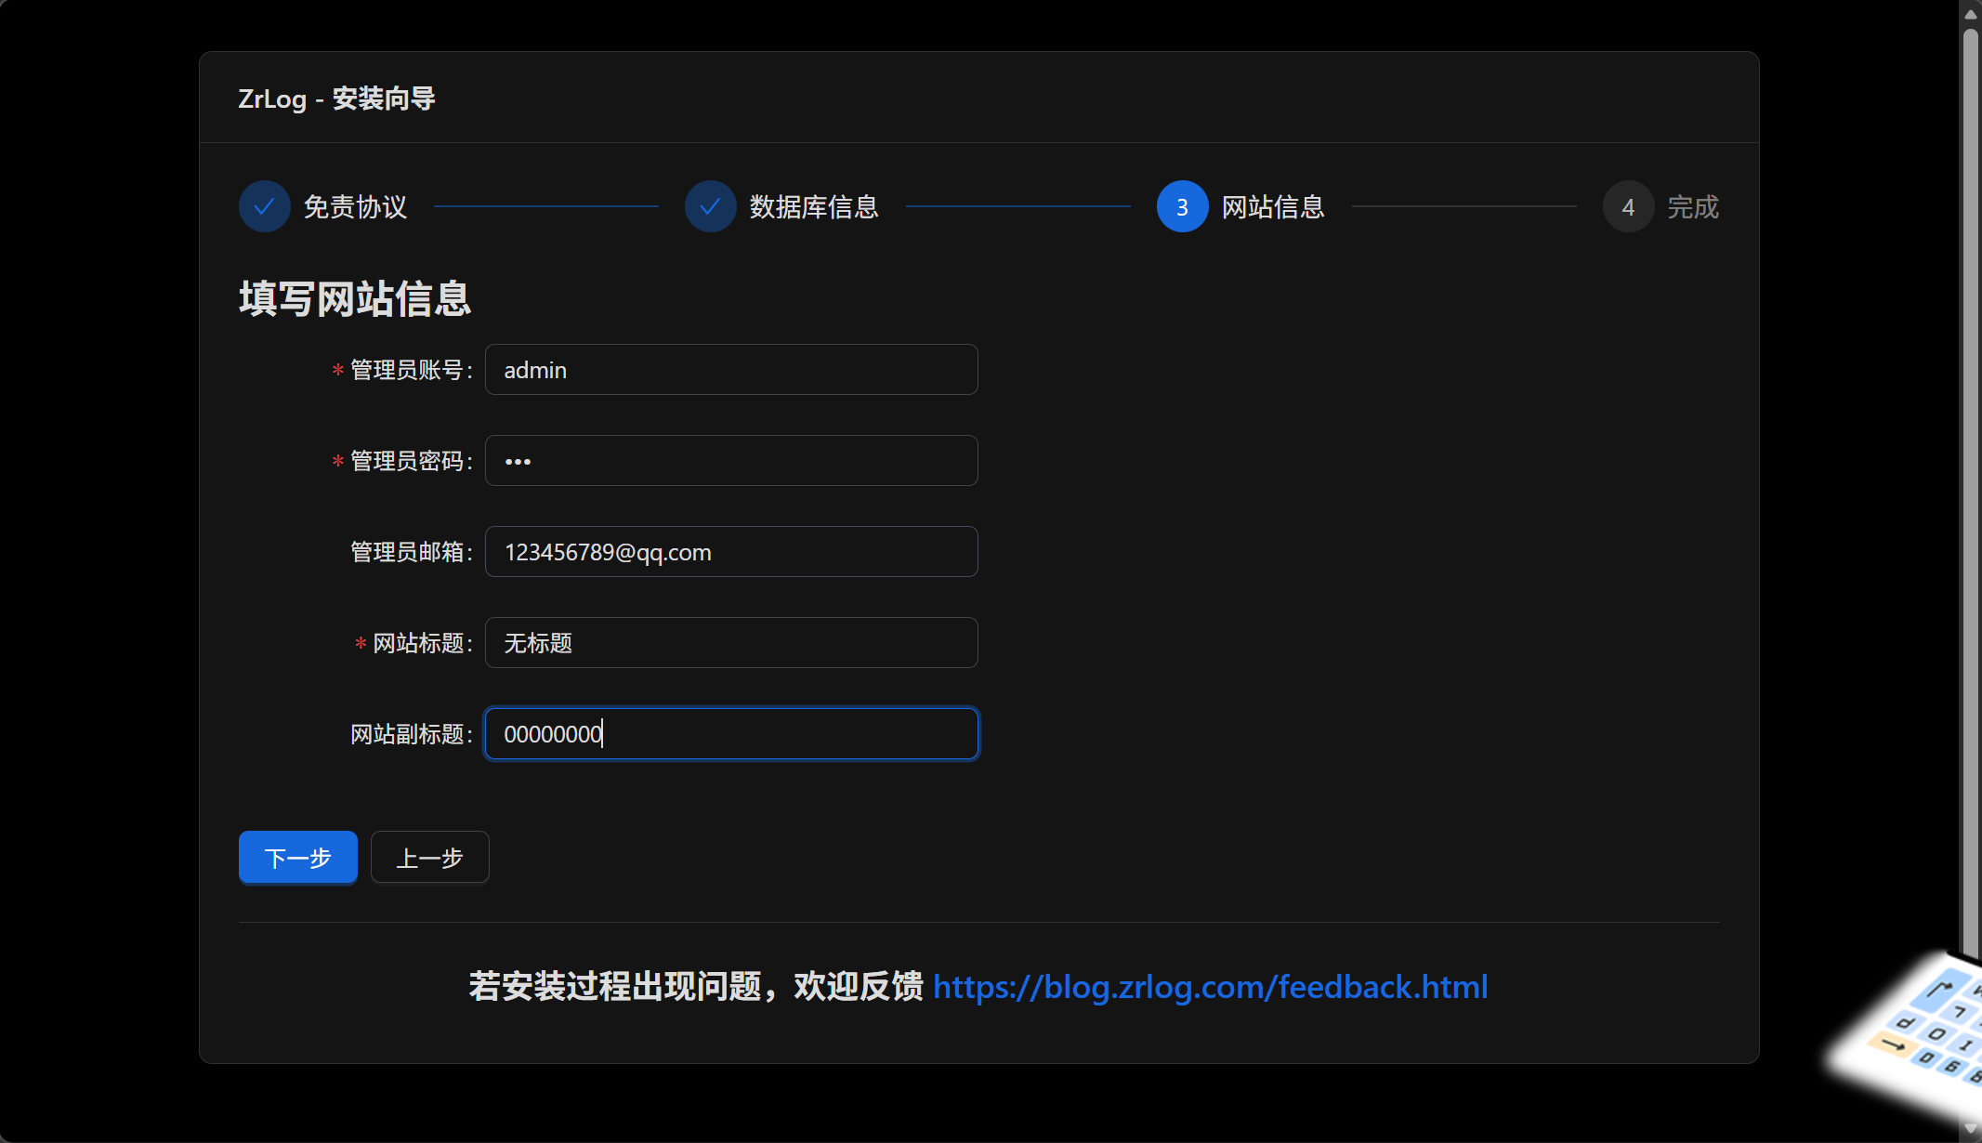
Task: Focus the administrator password field
Action: tap(730, 461)
